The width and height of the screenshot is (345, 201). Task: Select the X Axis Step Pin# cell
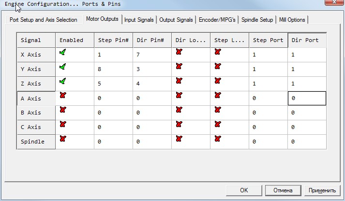click(x=113, y=55)
